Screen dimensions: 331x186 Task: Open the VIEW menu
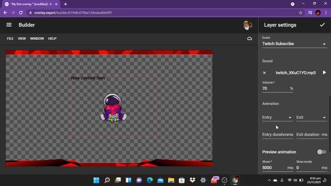22,39
